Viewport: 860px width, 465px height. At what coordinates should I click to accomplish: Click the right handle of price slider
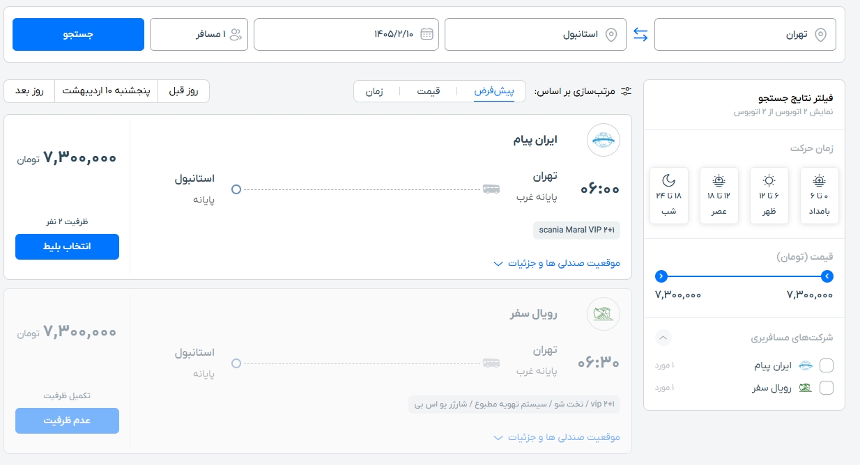click(x=827, y=276)
